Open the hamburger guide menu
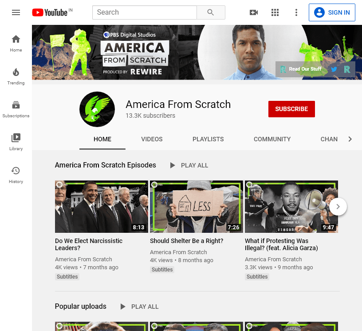Viewport: 362px width, 331px height. (x=16, y=12)
